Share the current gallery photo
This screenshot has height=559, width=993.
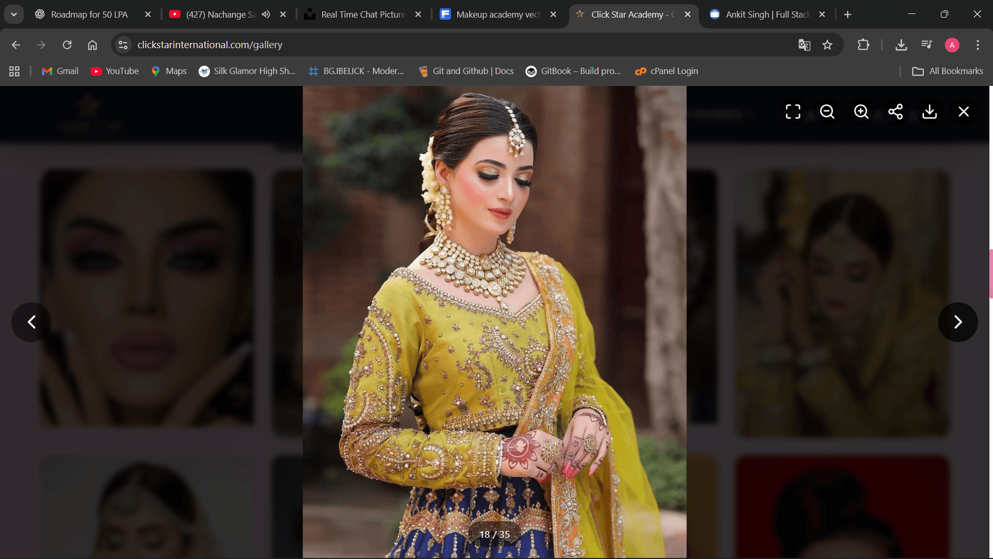click(x=895, y=112)
